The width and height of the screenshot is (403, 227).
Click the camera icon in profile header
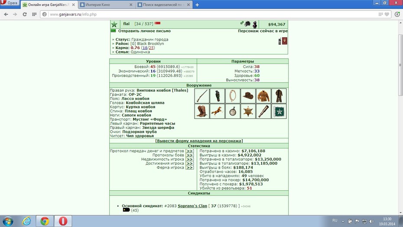tap(247, 24)
